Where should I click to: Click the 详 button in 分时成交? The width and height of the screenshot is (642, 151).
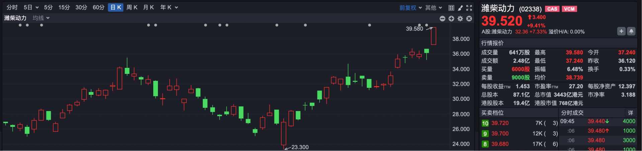click(630, 113)
